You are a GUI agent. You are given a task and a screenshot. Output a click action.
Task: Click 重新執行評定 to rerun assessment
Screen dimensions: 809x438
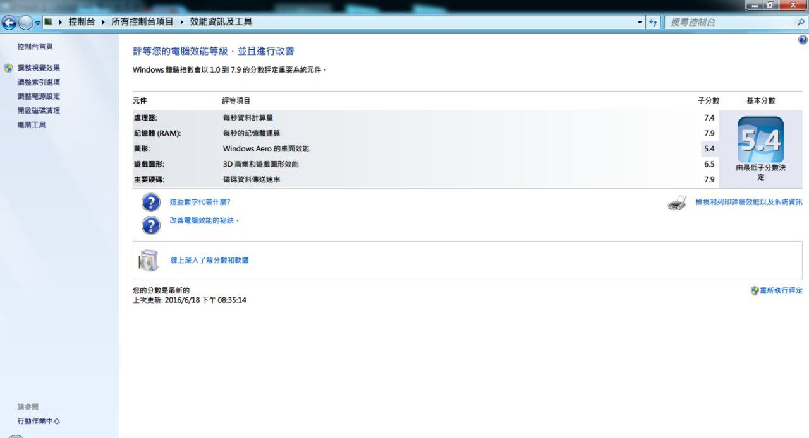(781, 291)
